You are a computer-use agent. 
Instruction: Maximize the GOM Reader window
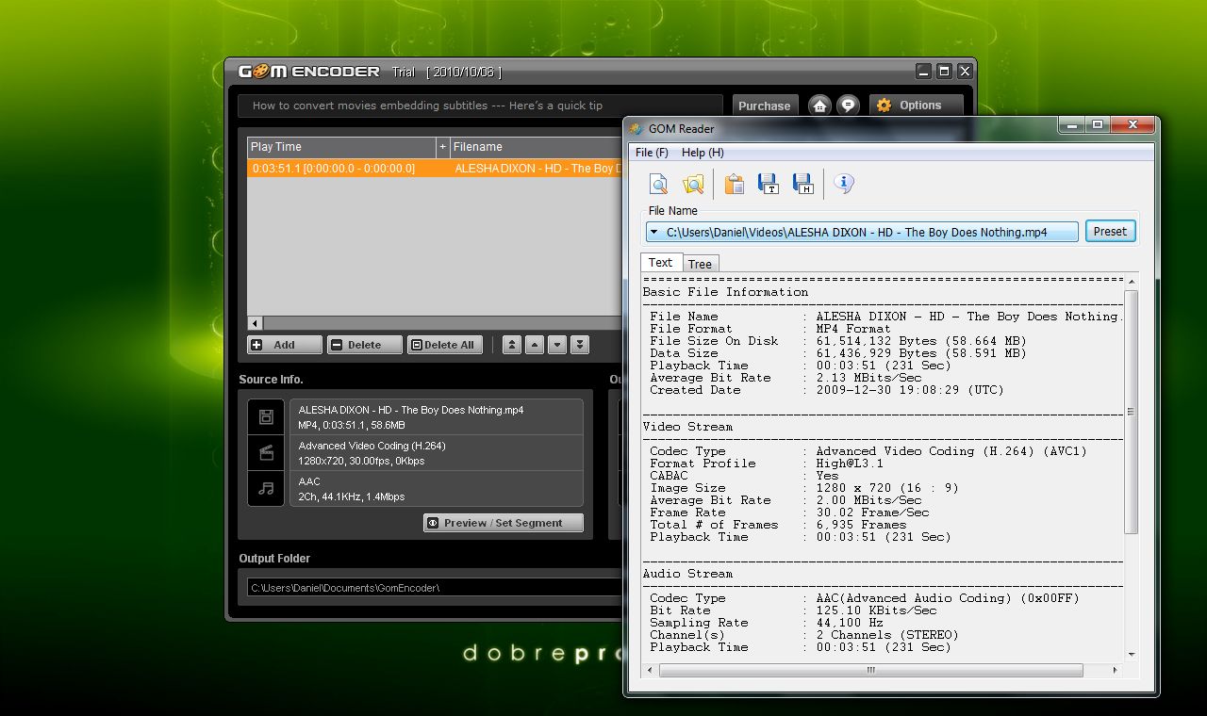coord(1097,124)
